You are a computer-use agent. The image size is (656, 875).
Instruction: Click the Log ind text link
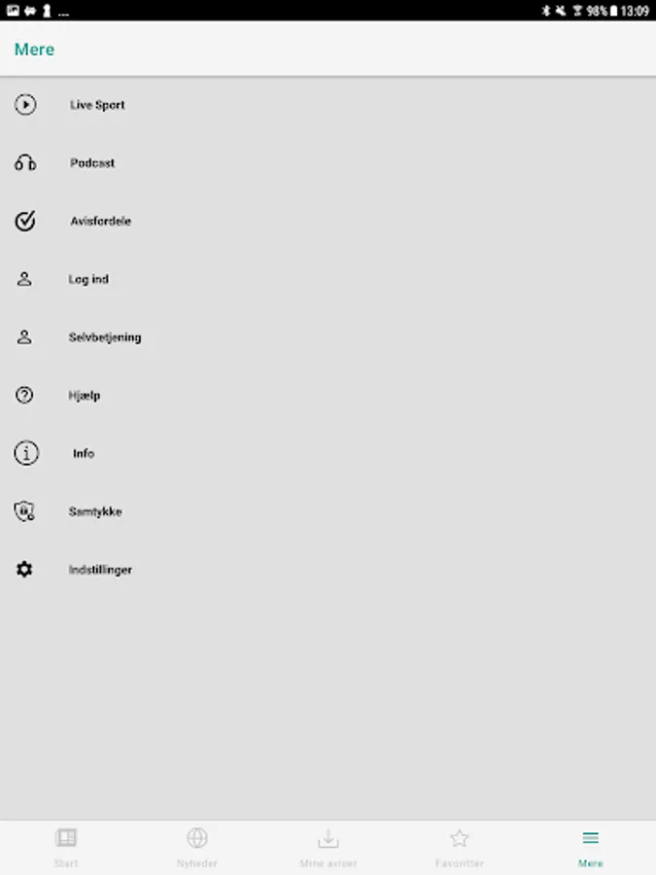coord(88,279)
